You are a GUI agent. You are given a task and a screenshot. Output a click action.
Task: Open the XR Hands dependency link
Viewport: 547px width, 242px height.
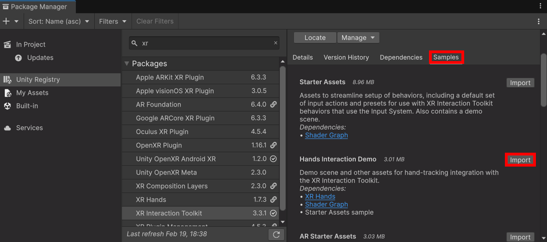(x=320, y=196)
